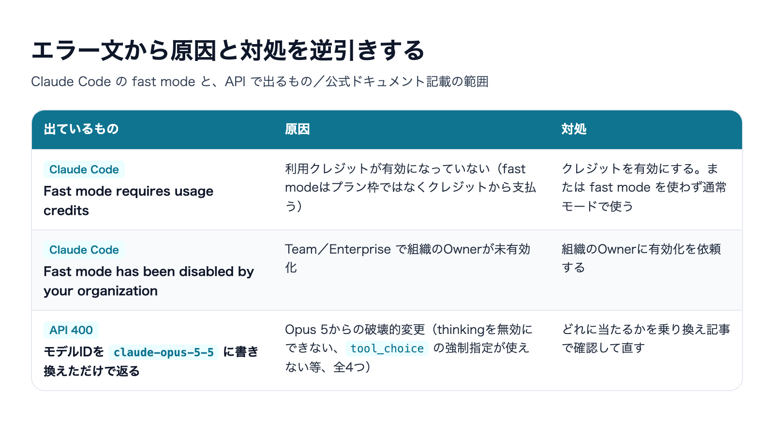This screenshot has height=424, width=774.
Task: Click the cause cell 'Team／Enterprise で組織のOwnerが未有効化'
Action: coord(408,258)
